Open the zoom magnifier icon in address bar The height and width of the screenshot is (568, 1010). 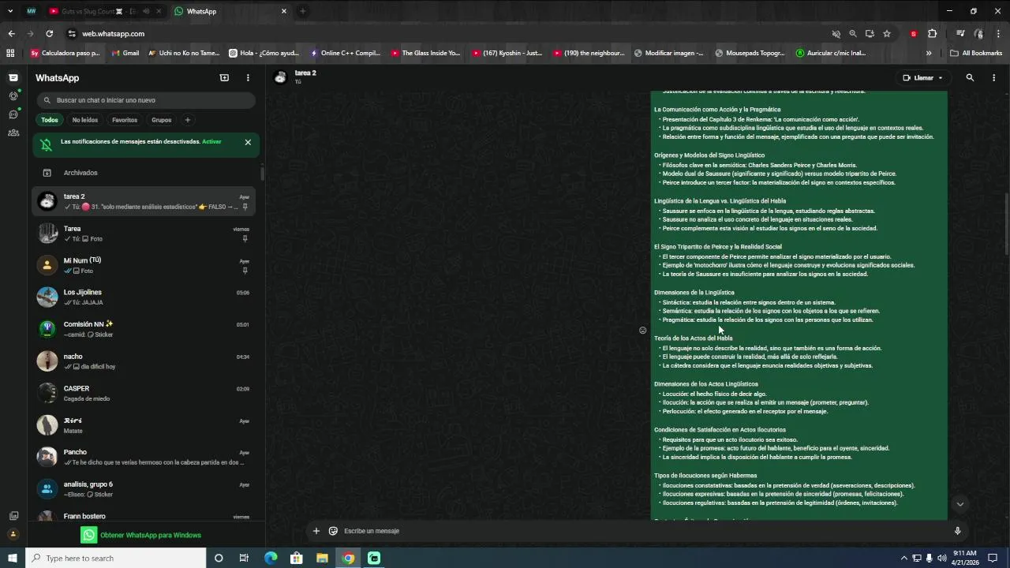click(x=853, y=34)
